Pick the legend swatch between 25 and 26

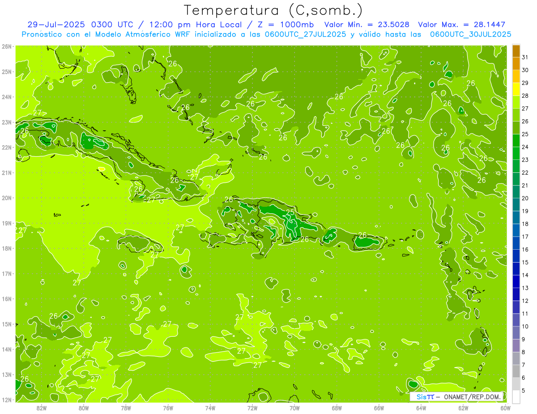(x=516, y=128)
